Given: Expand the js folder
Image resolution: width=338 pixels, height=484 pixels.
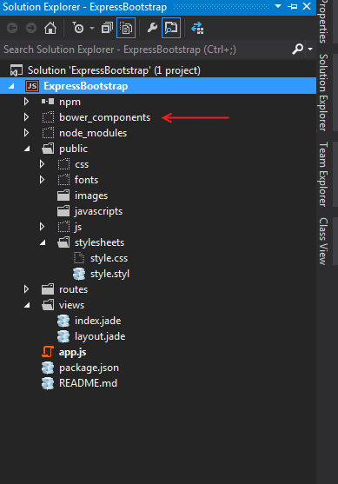Looking at the screenshot, I should [x=43, y=227].
